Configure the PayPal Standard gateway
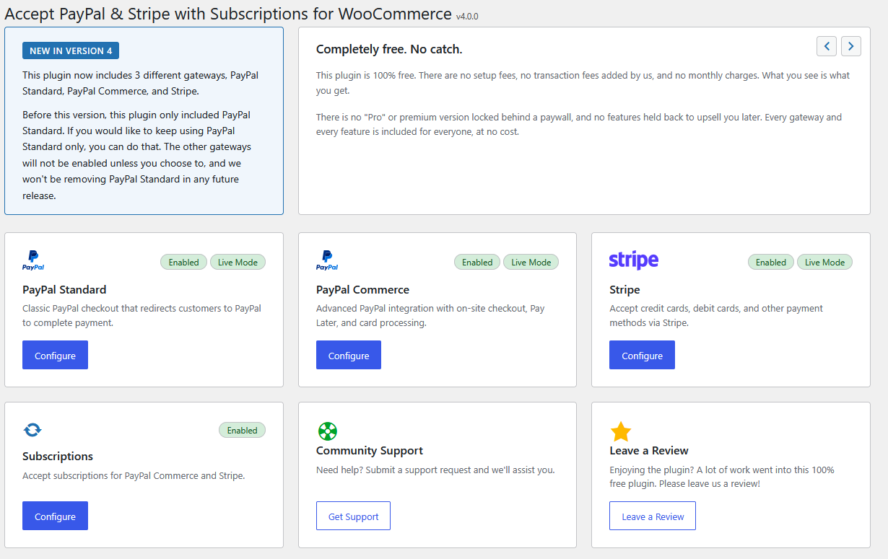 tap(55, 356)
